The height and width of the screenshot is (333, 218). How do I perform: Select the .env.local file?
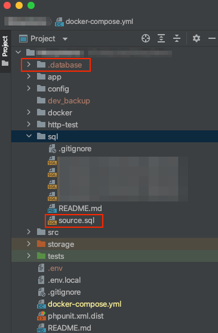pyautogui.click(x=64, y=280)
